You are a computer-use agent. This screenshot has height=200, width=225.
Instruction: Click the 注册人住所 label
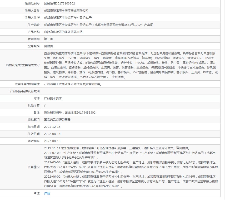[32, 18]
